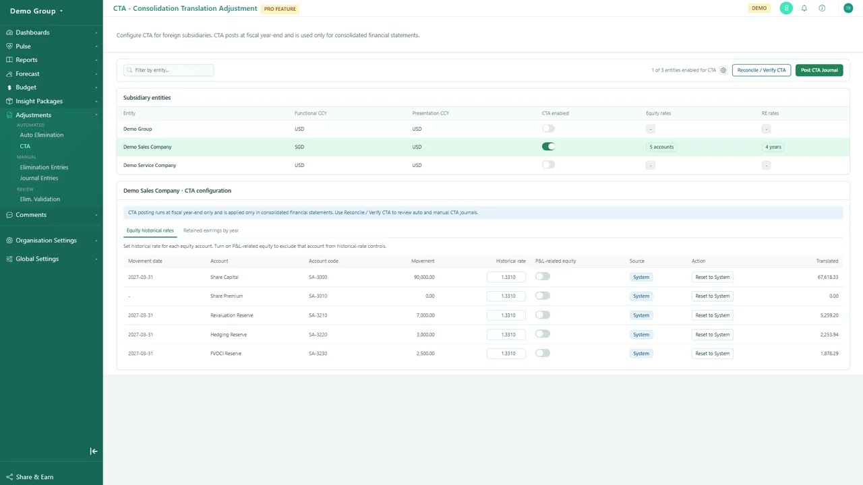Viewport: 863px width, 485px height.
Task: Click the Budget dollar icon
Action: pos(9,88)
